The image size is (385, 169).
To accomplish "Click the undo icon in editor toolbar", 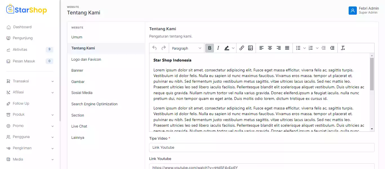I will pos(154,48).
